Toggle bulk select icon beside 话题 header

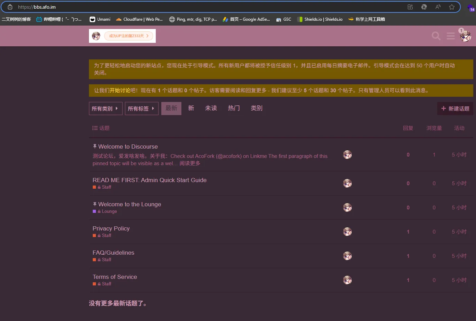[x=95, y=128]
